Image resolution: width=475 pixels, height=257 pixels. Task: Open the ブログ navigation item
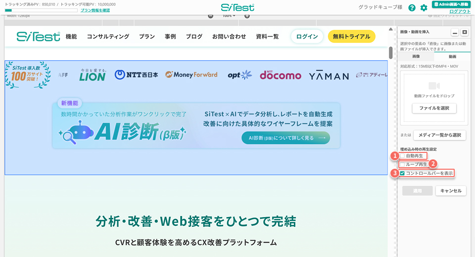tap(194, 37)
